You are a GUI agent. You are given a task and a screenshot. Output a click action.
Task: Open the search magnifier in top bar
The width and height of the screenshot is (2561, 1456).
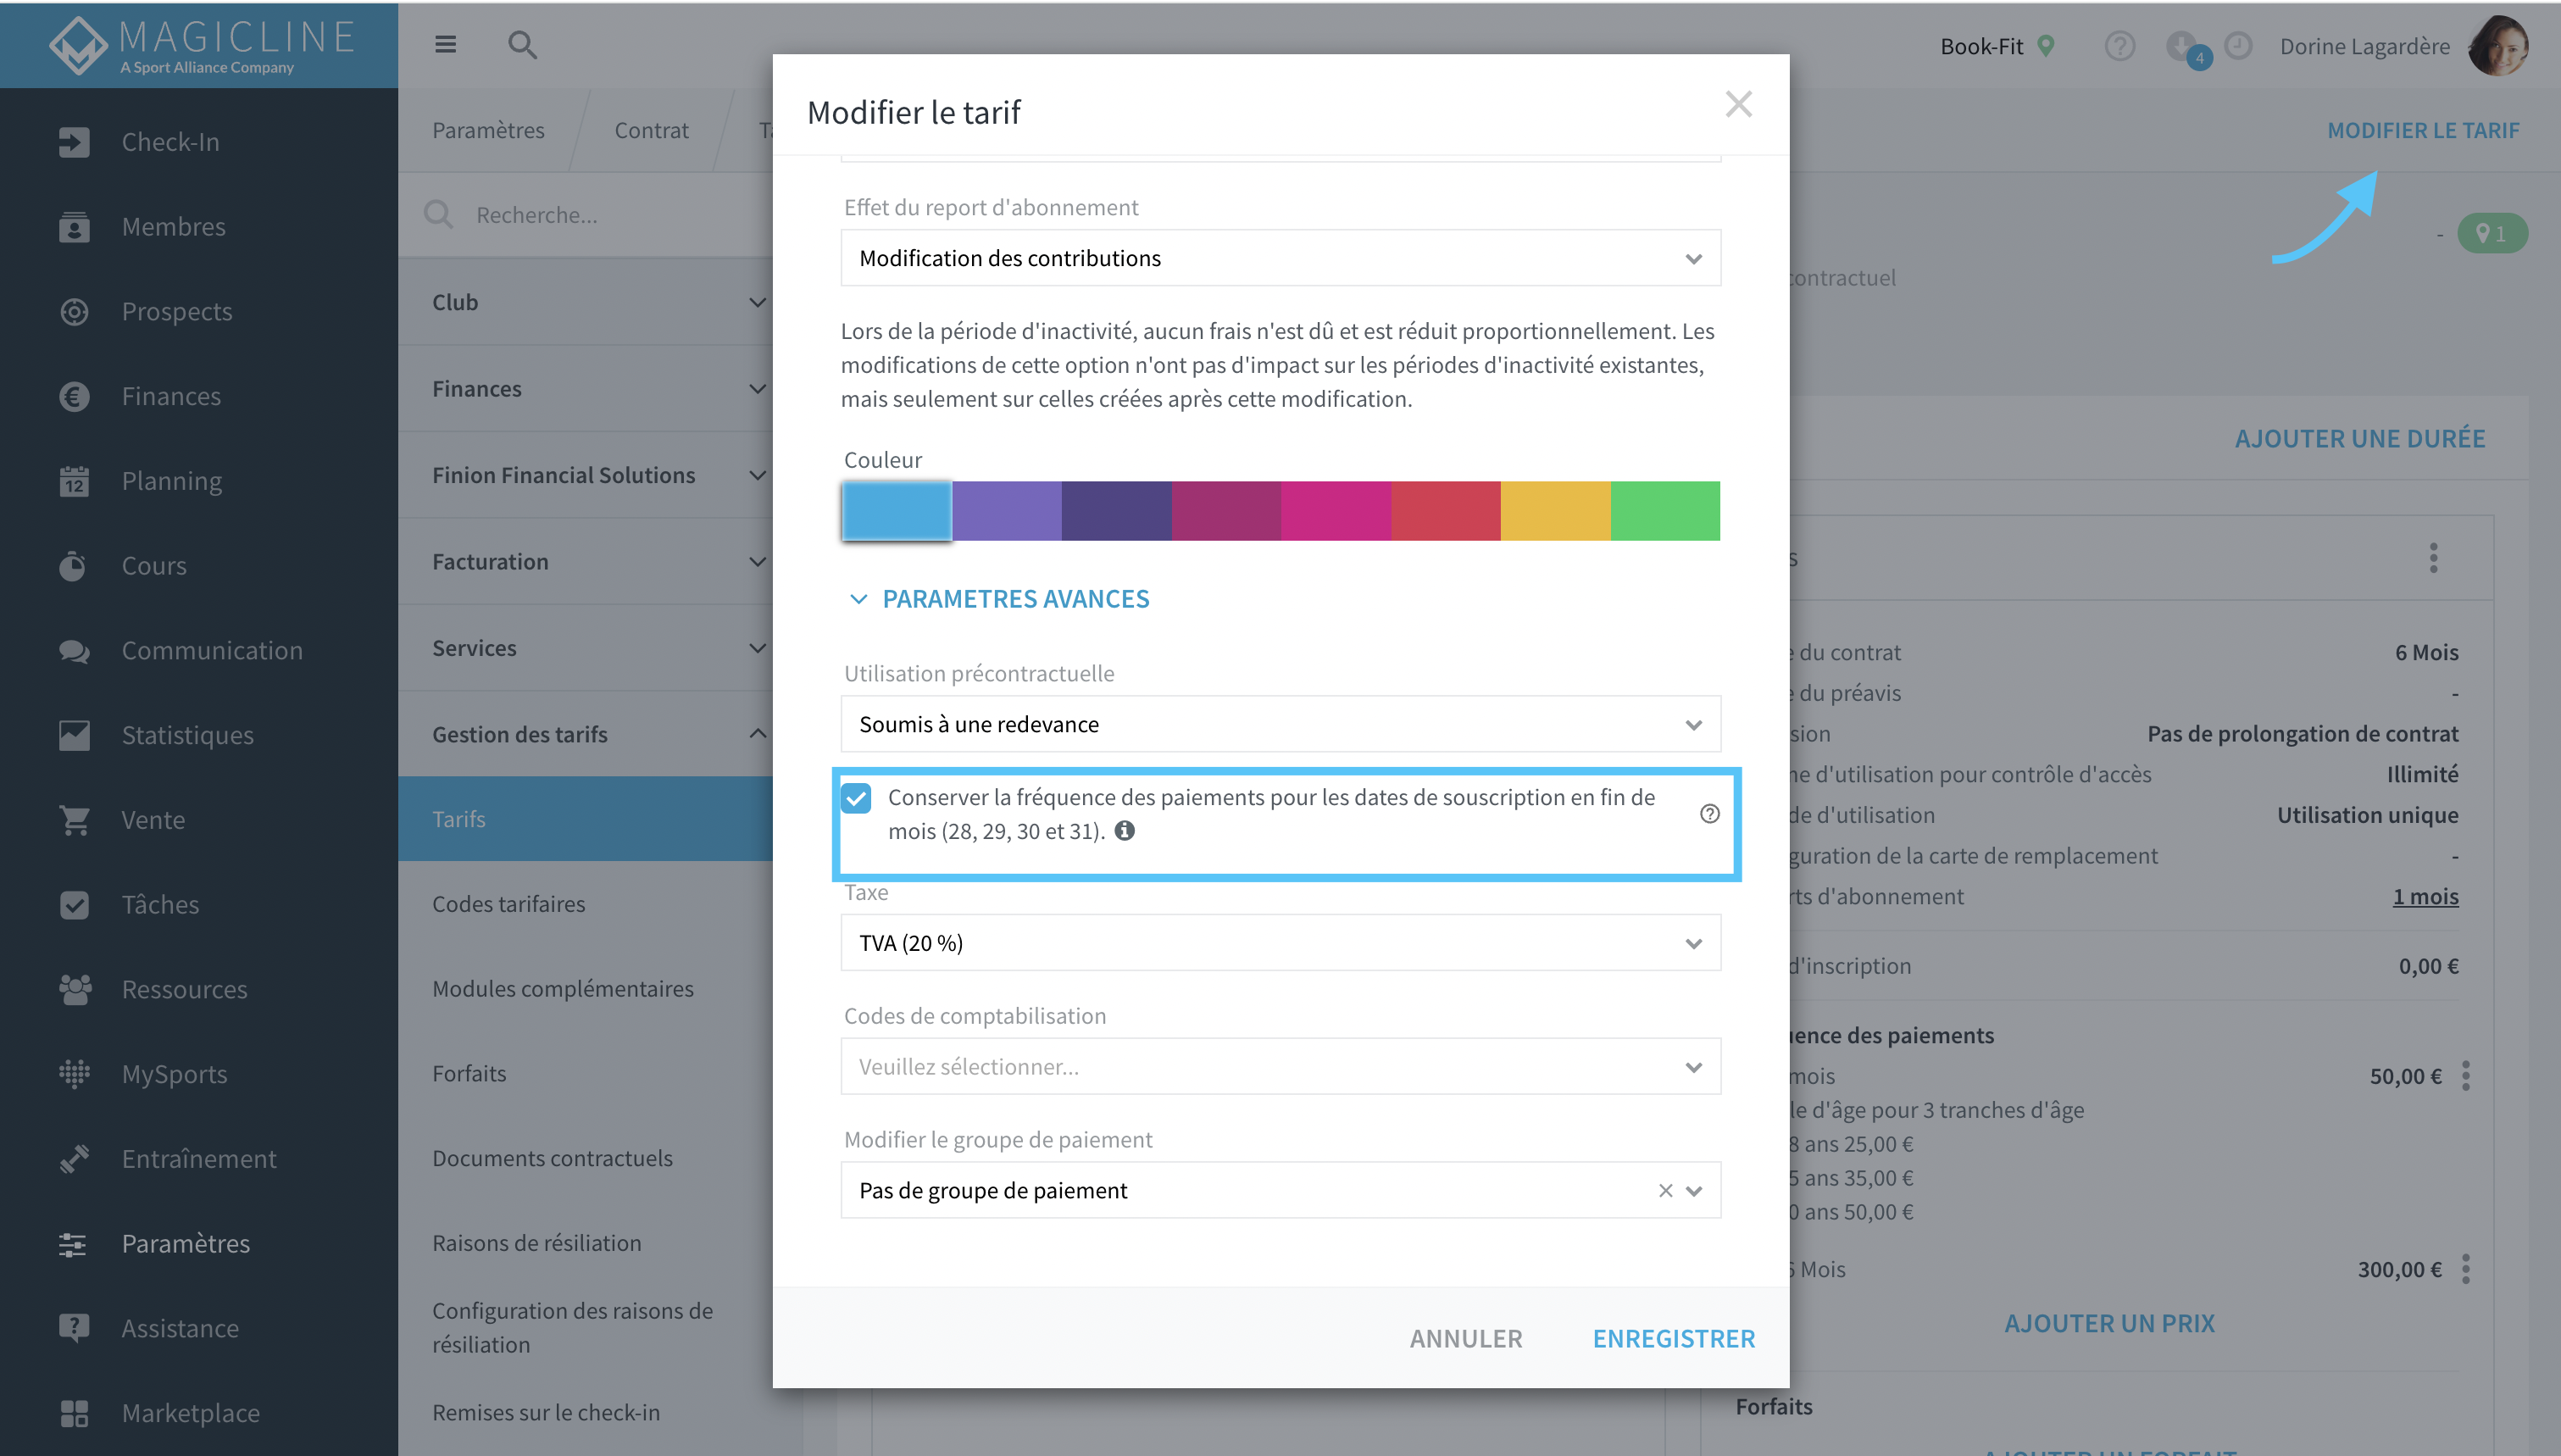point(522,45)
